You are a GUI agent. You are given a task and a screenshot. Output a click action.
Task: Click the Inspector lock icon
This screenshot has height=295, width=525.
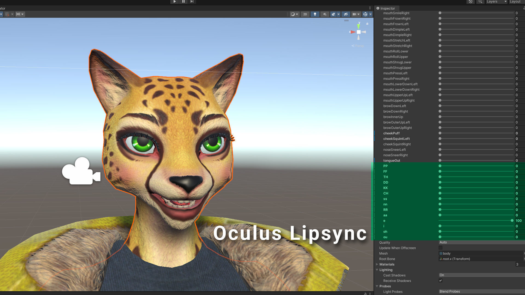click(x=524, y=8)
